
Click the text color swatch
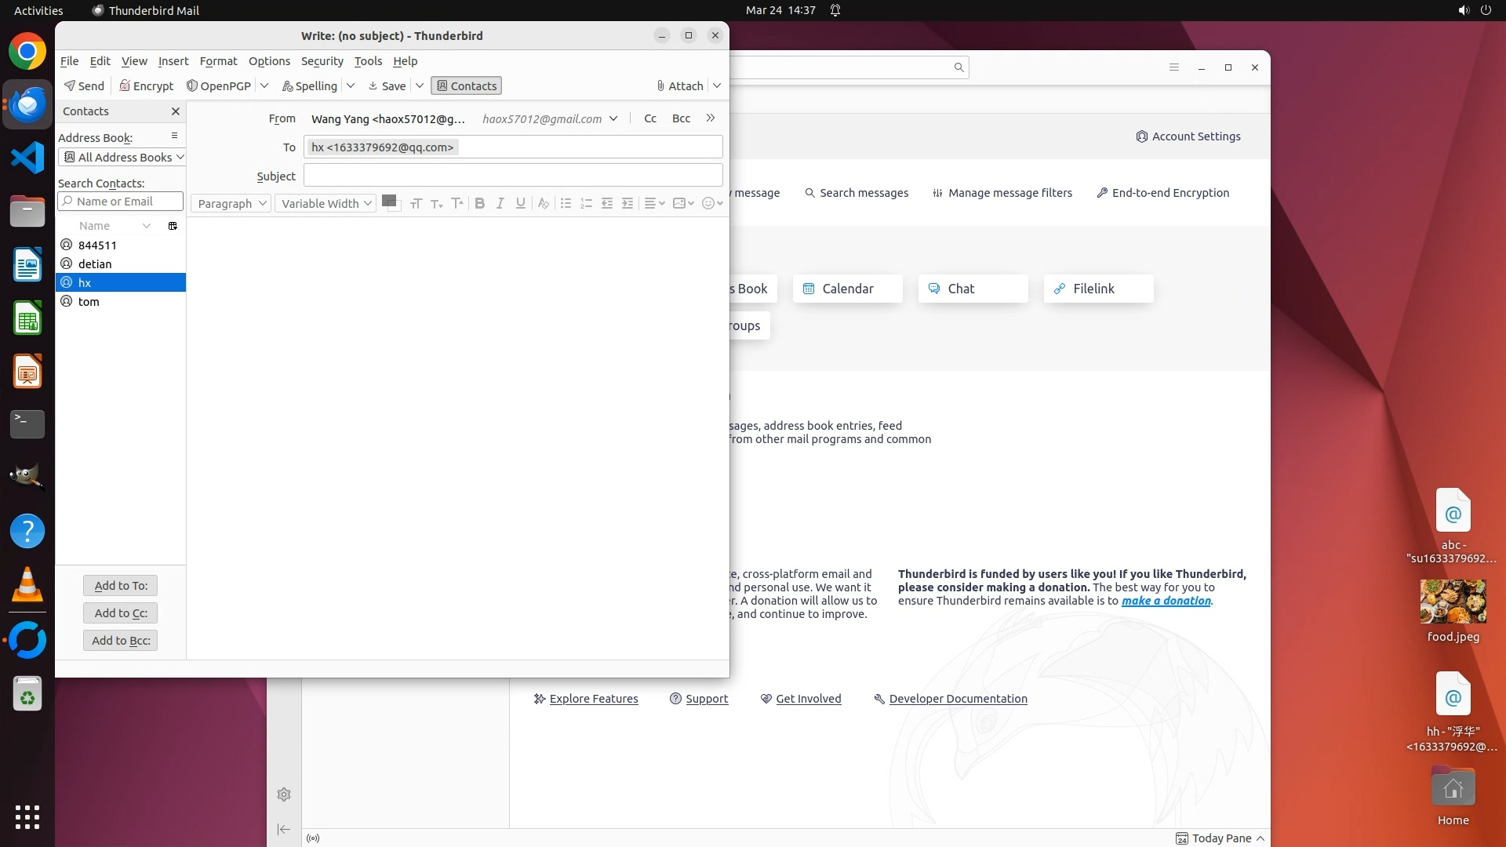pos(389,201)
